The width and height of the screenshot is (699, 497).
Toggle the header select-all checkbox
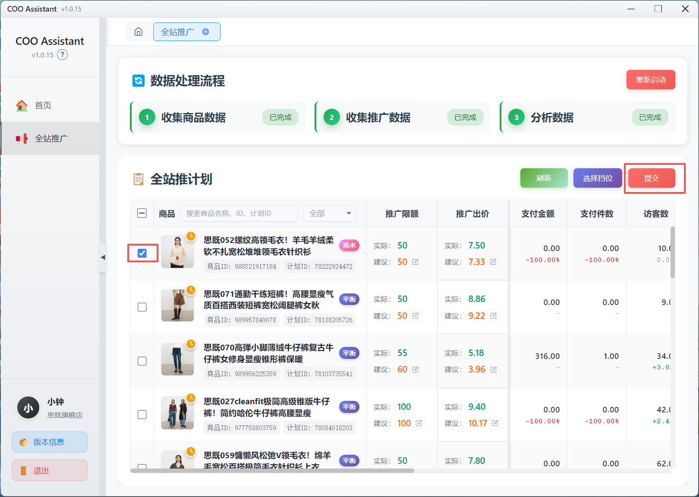(x=142, y=213)
